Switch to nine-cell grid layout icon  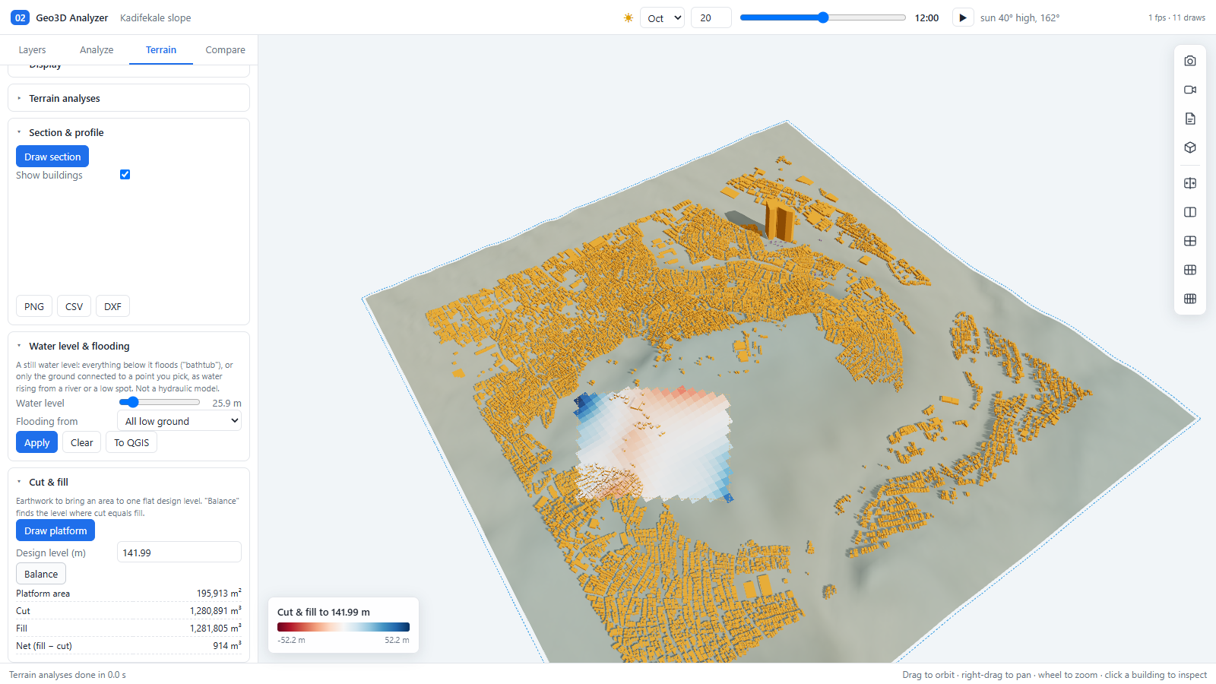point(1190,270)
